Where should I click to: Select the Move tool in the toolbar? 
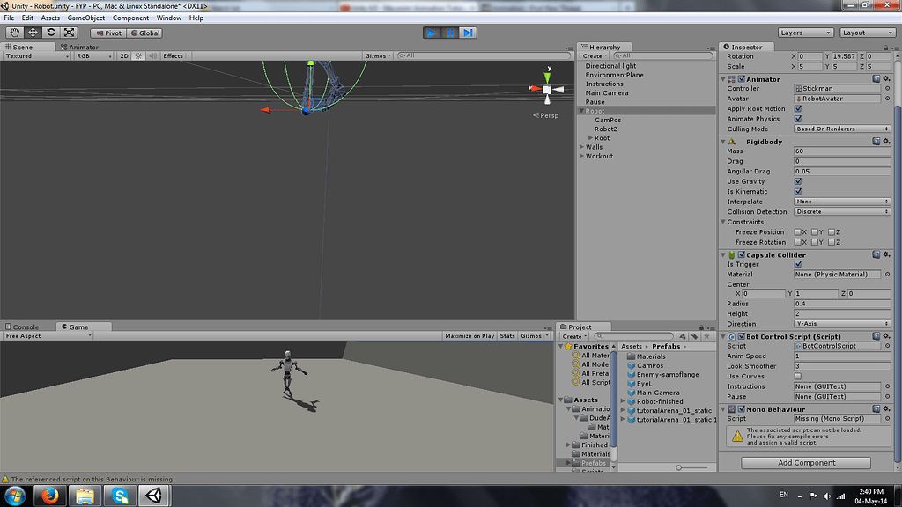pyautogui.click(x=33, y=32)
